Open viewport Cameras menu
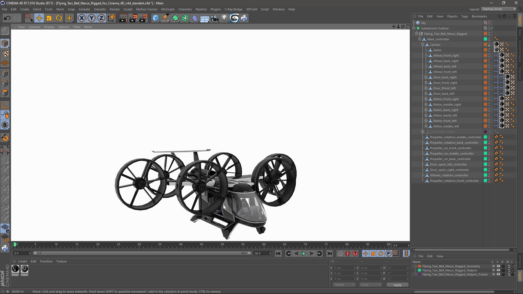 (34, 27)
